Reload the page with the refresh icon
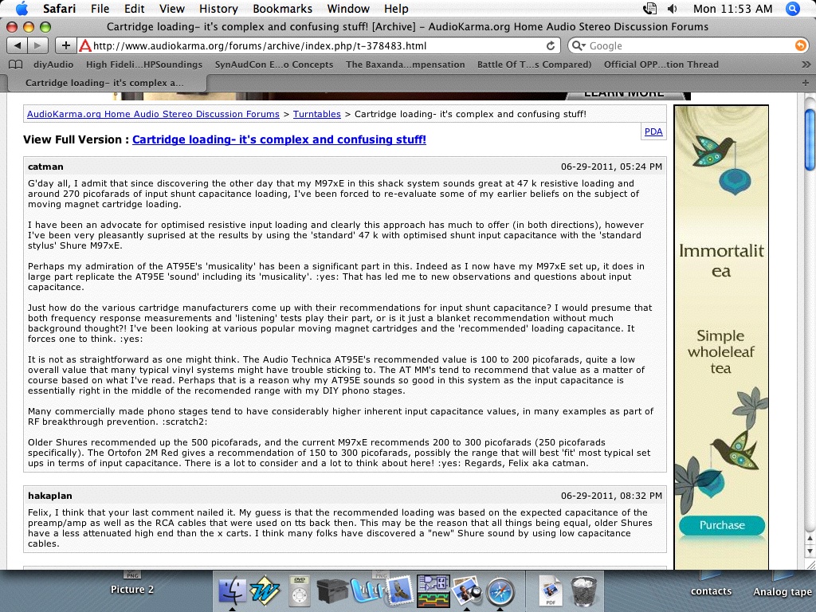The image size is (816, 612). (551, 45)
